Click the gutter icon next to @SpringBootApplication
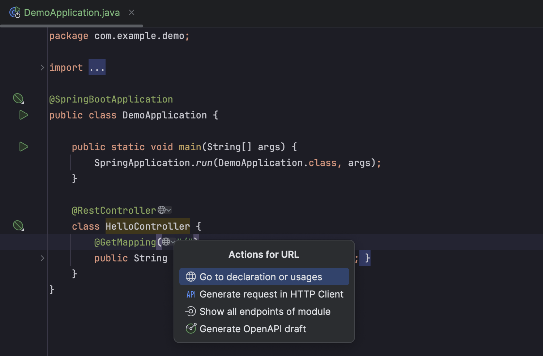The width and height of the screenshot is (543, 356). tap(18, 99)
